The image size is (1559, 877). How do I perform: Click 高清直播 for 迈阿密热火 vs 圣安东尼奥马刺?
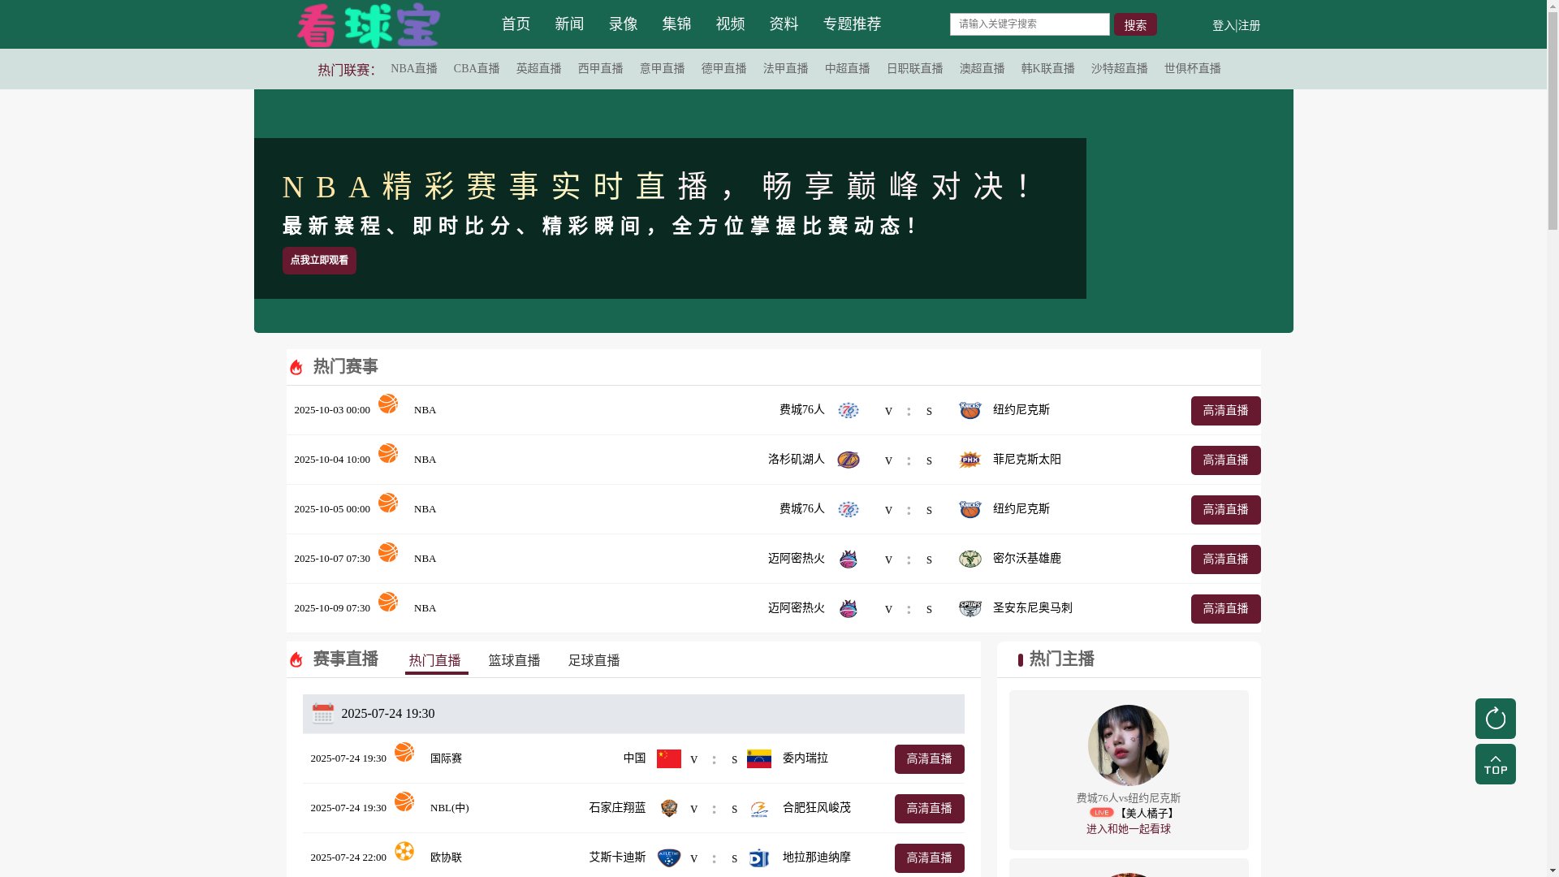click(x=1225, y=609)
